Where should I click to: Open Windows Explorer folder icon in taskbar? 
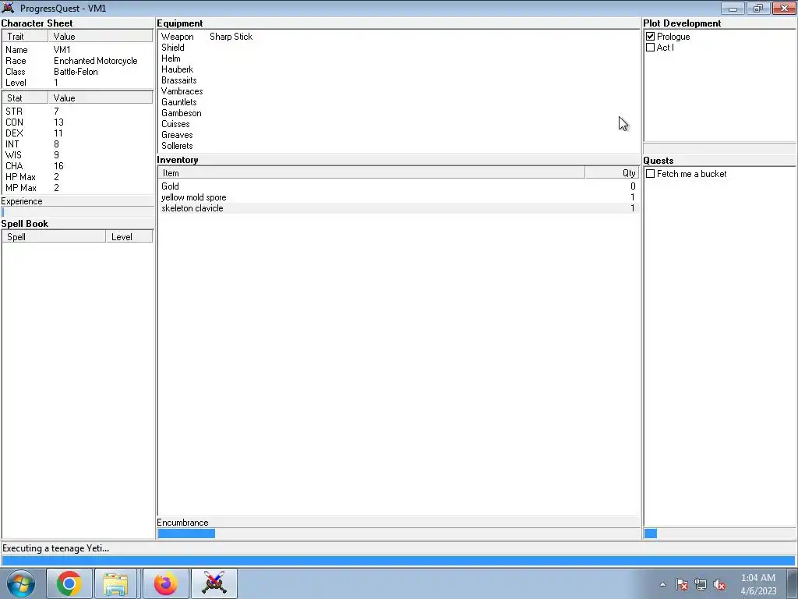pyautogui.click(x=115, y=583)
